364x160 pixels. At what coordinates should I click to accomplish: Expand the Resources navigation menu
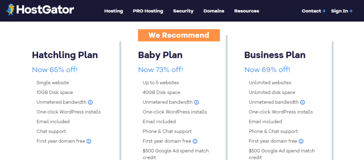click(x=246, y=11)
